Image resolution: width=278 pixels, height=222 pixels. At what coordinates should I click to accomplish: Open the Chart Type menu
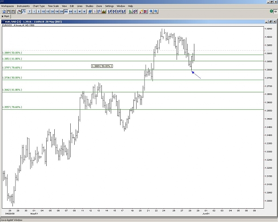(x=39, y=6)
